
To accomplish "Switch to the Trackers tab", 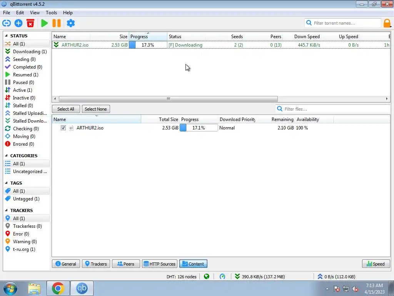I will click(96, 264).
